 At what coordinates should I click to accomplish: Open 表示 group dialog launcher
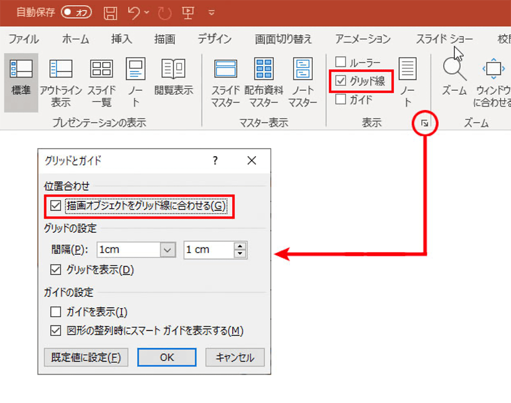coord(425,123)
